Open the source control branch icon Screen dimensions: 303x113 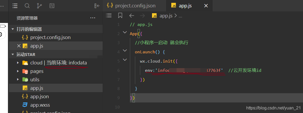39,6
